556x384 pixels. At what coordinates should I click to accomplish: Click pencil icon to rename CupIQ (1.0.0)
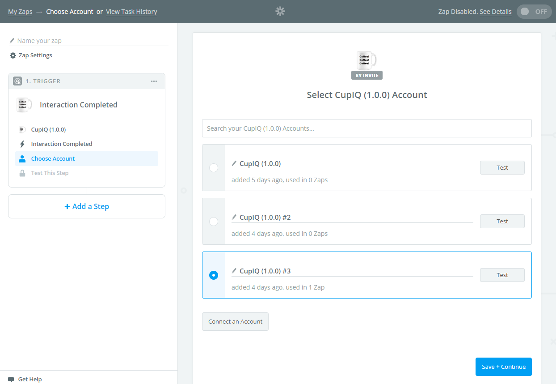[x=234, y=164]
